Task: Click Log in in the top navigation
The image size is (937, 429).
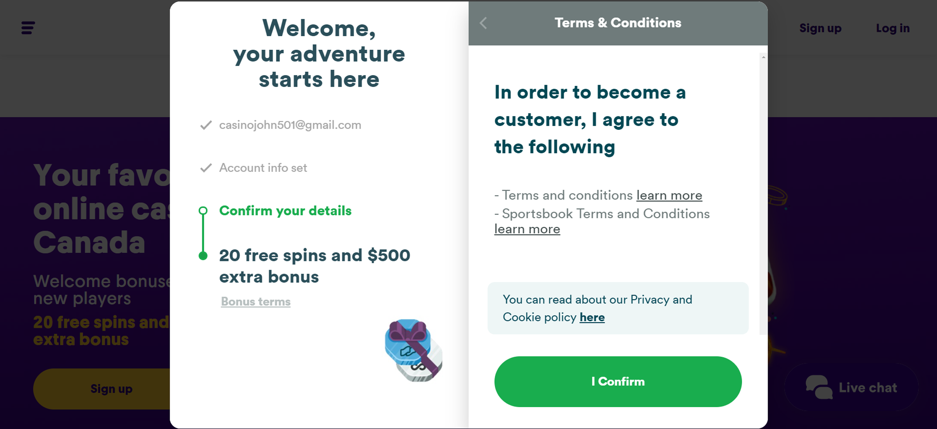Action: tap(893, 28)
